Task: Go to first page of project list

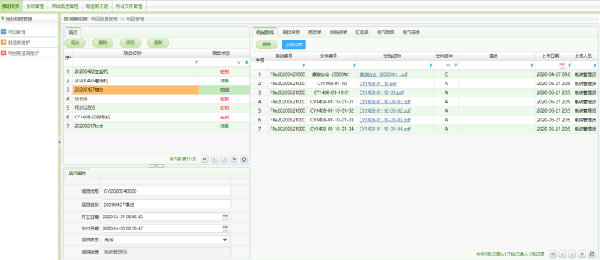Action: click(x=205, y=160)
